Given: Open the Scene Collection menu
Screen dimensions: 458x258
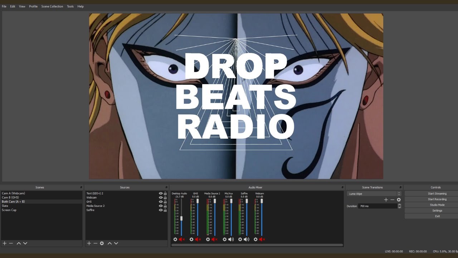Looking at the screenshot, I should click(52, 6).
